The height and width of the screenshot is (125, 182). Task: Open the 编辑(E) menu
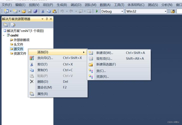pyautogui.click(x=20, y=5)
